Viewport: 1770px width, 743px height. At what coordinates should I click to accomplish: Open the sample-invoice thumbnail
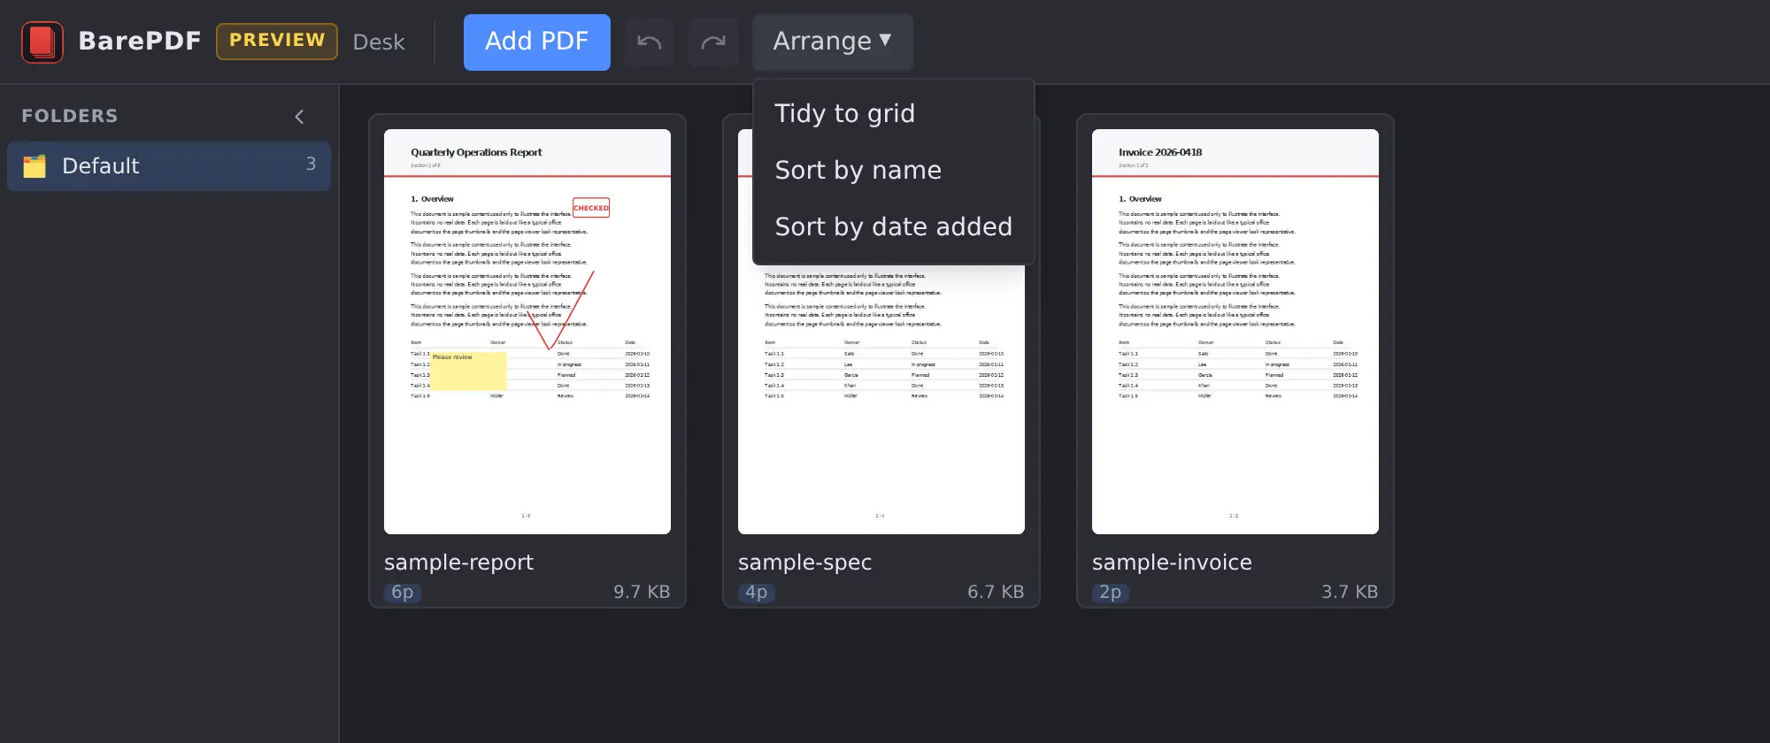1235,332
